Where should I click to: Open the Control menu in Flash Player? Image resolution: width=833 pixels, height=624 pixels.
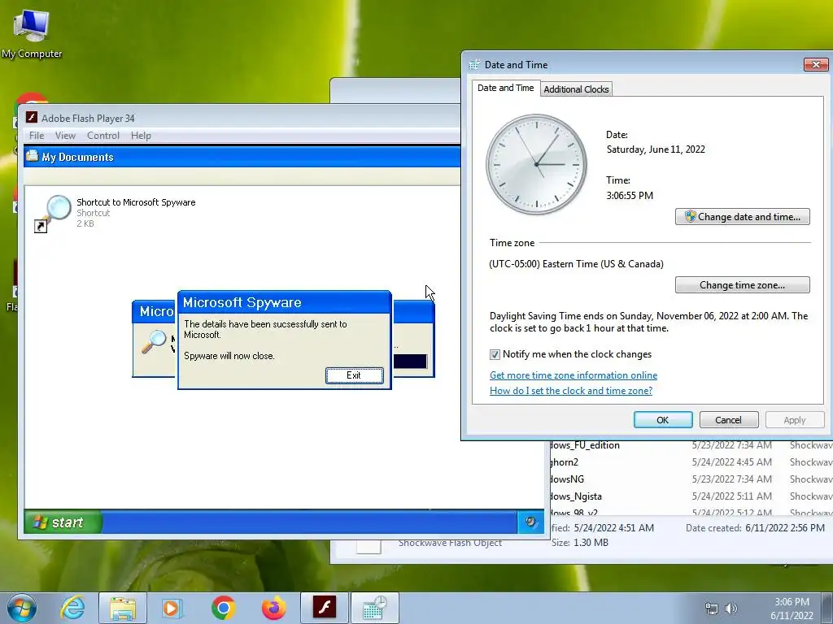click(x=103, y=136)
